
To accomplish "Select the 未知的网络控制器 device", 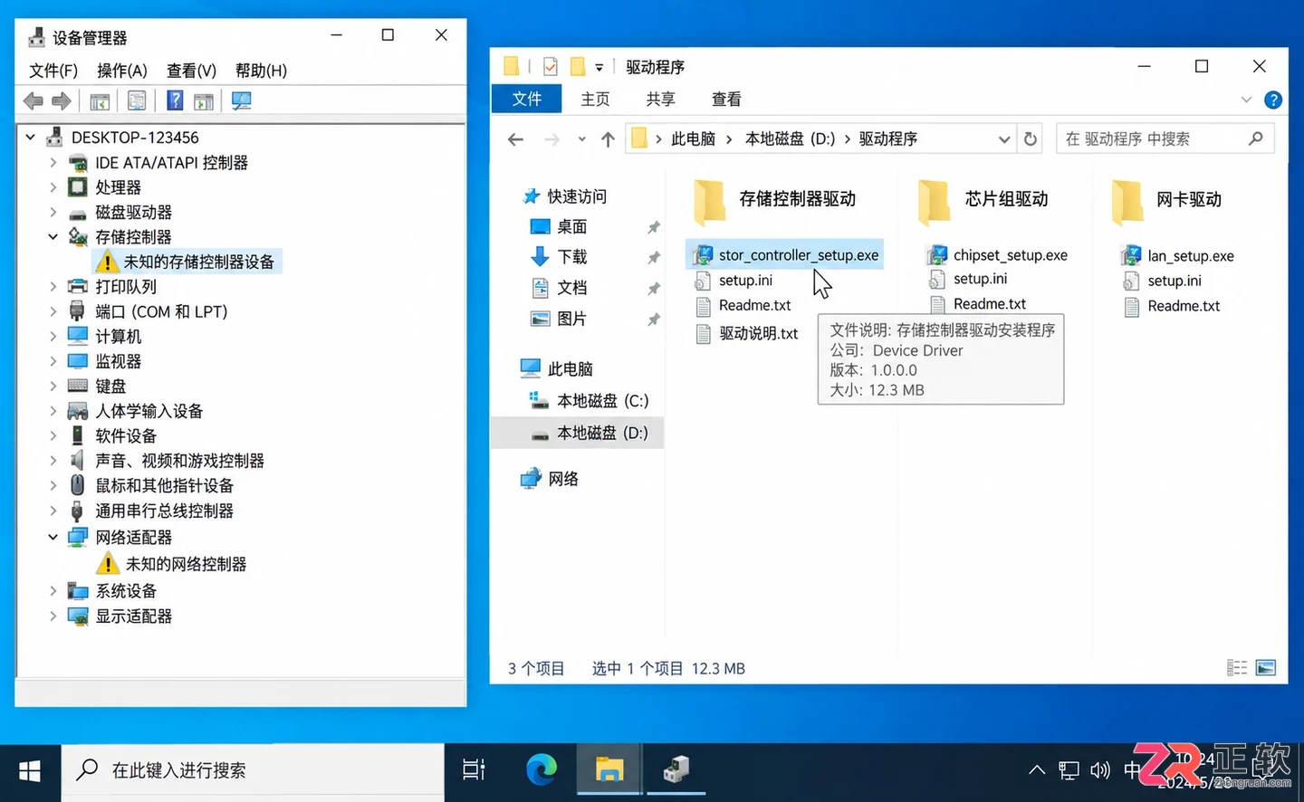I will [x=186, y=565].
